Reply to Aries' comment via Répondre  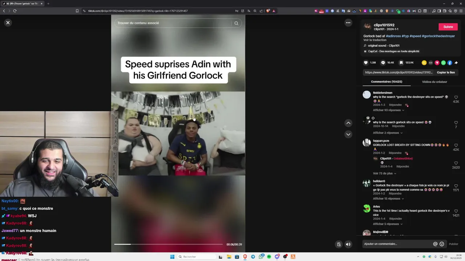[x=395, y=219]
